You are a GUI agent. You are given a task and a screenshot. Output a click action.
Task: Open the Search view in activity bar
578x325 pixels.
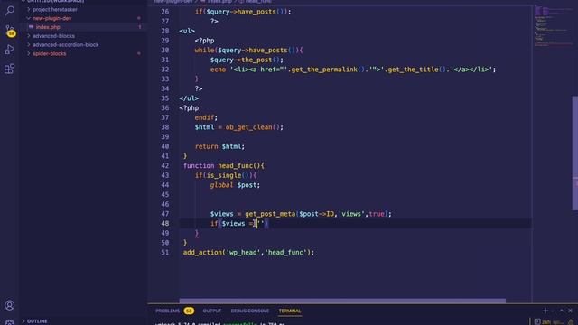point(10,11)
